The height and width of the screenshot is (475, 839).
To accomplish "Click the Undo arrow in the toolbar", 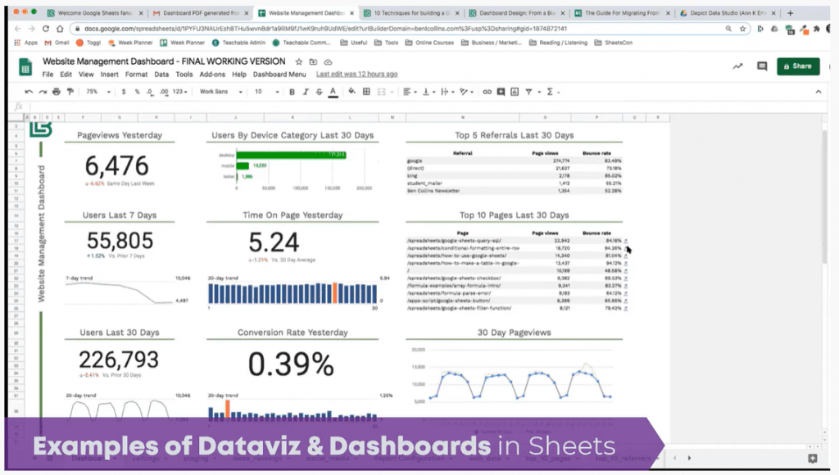I will coord(29,92).
